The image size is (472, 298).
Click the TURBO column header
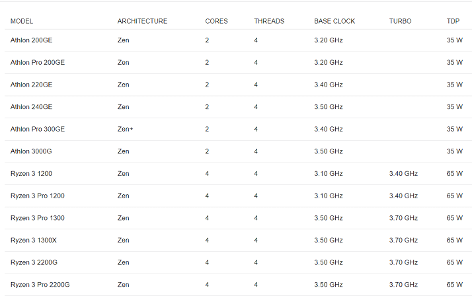[400, 21]
